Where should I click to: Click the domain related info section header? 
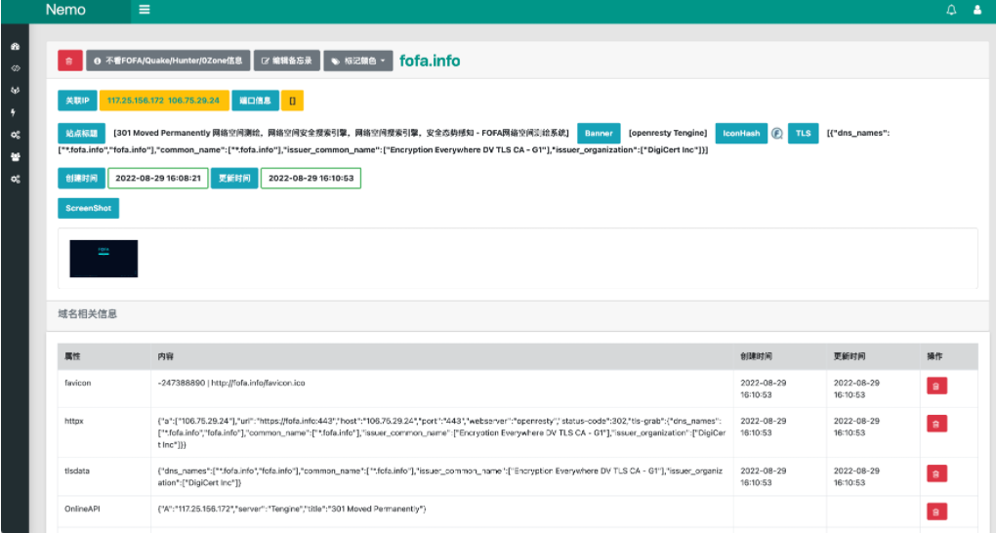(x=87, y=313)
